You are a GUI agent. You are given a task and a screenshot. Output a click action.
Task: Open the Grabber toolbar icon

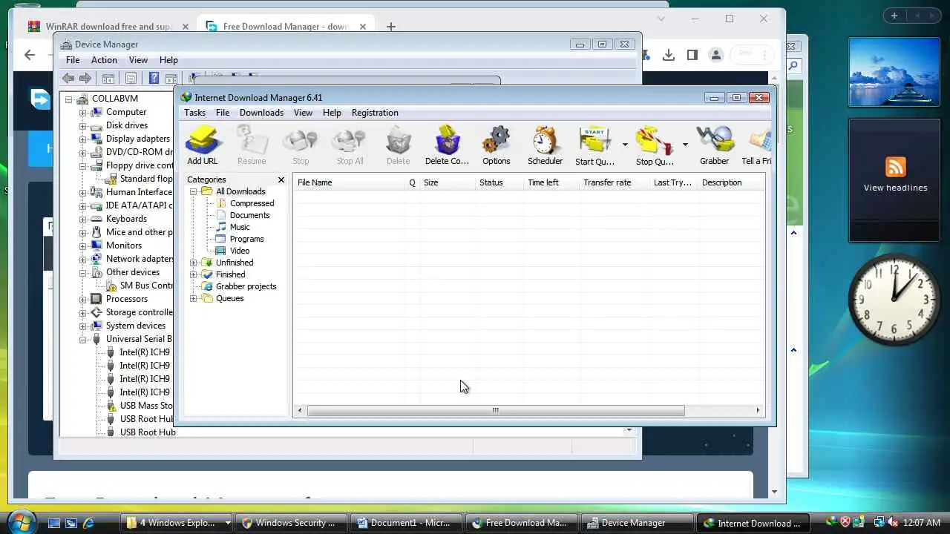714,145
